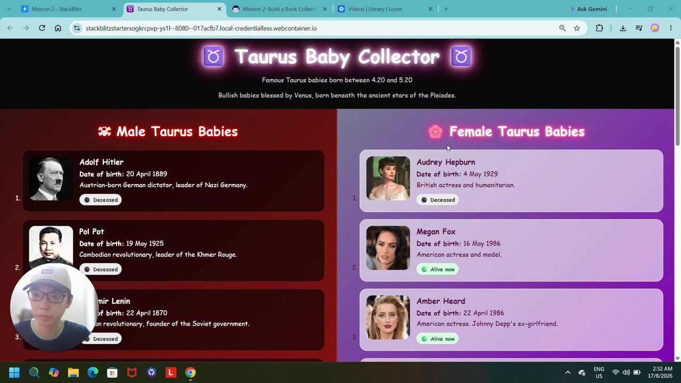Click the Ask Gemini button
Screen dimensions: 681x383
pyautogui.click(x=588, y=9)
